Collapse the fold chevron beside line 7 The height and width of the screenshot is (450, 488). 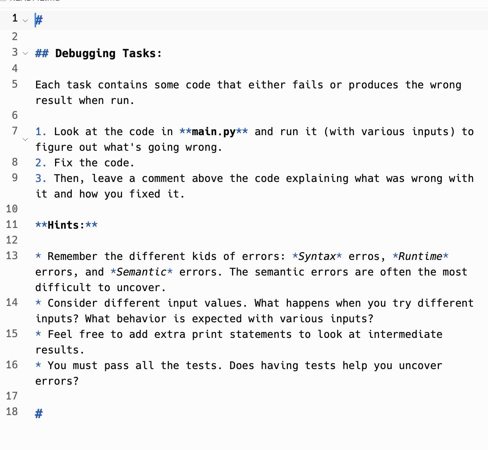tap(25, 140)
